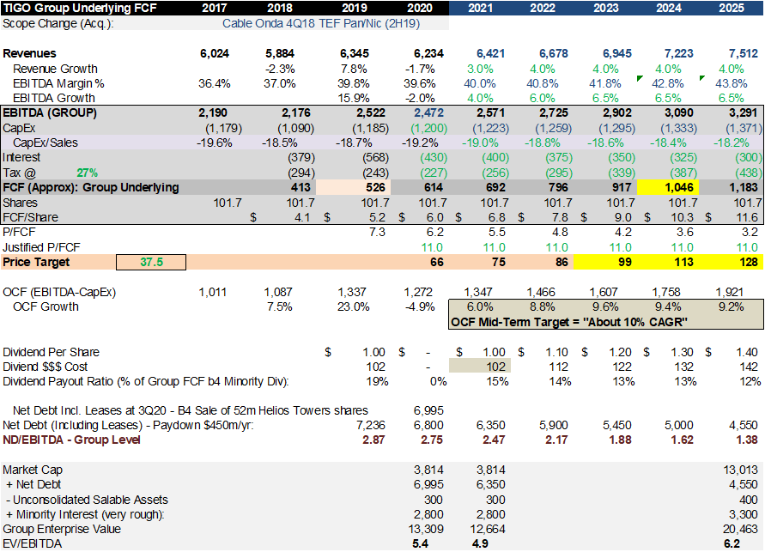Viewport: 765px width, 552px height.
Task: Click the 'ND/EBITDA - Group Level' label
Action: (71, 440)
